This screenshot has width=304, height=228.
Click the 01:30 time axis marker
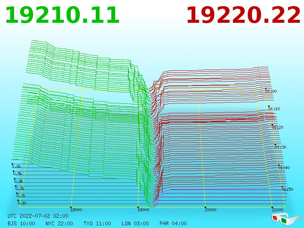(280, 147)
